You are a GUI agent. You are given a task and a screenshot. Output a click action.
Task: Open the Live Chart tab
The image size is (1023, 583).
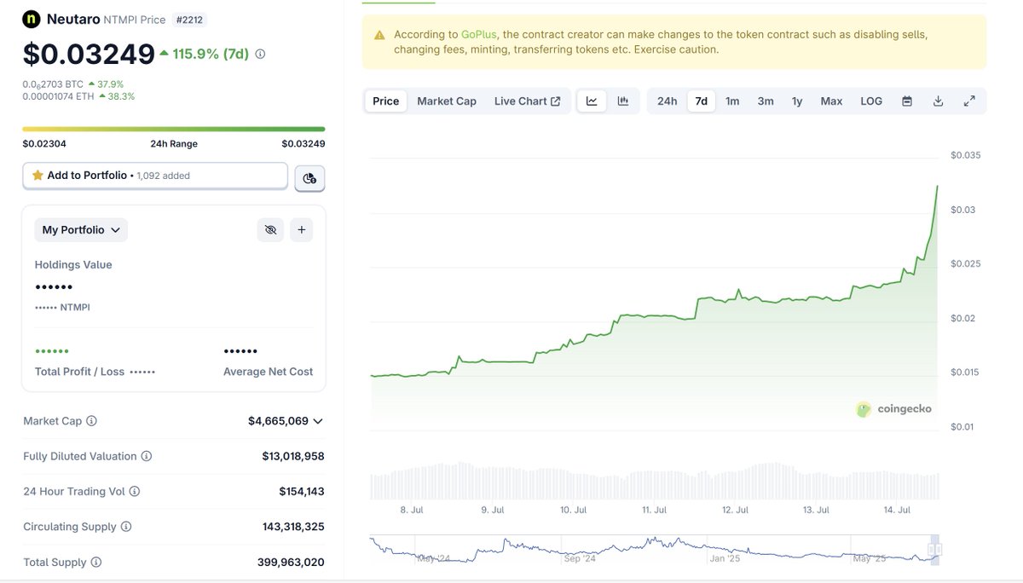tap(527, 101)
